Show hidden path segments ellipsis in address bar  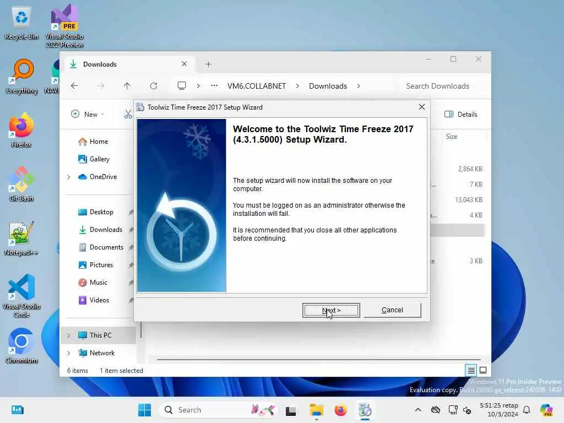pyautogui.click(x=214, y=85)
